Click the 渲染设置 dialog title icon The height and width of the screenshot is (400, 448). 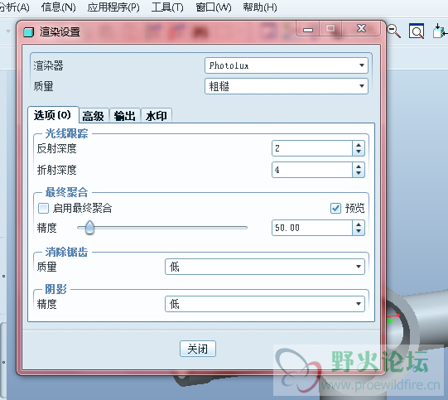click(29, 32)
